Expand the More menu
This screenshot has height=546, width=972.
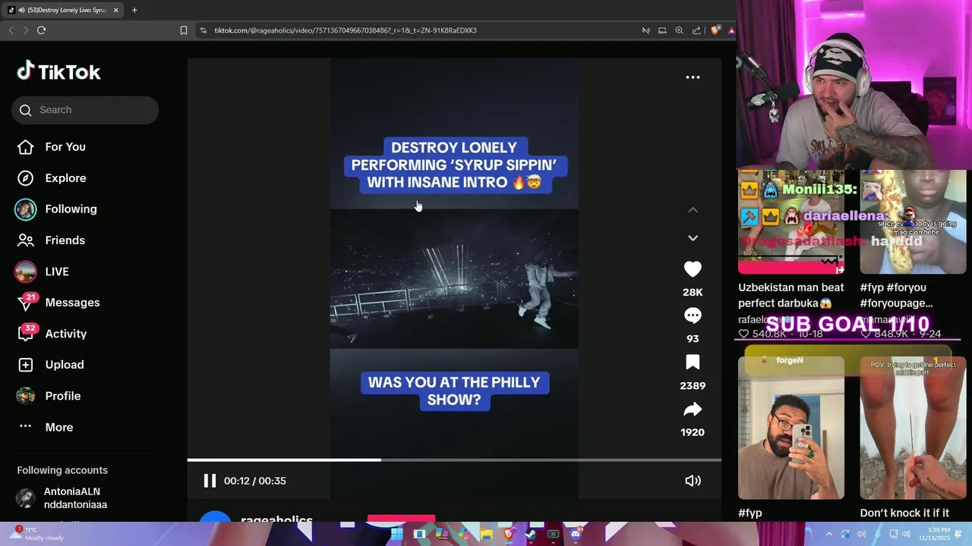46,427
